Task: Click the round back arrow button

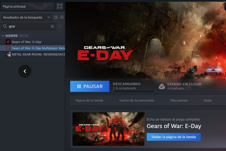Action: 25,71
